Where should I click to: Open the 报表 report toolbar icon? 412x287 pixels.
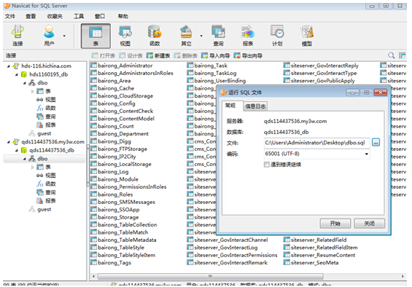[248, 36]
